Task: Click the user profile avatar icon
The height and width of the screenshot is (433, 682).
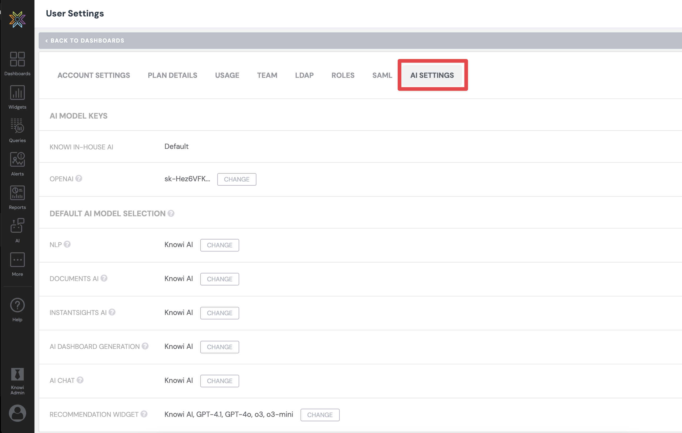Action: 17,413
